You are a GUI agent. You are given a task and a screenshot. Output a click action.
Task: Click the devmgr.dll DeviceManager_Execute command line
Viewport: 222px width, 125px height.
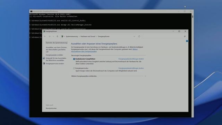coord(60,25)
